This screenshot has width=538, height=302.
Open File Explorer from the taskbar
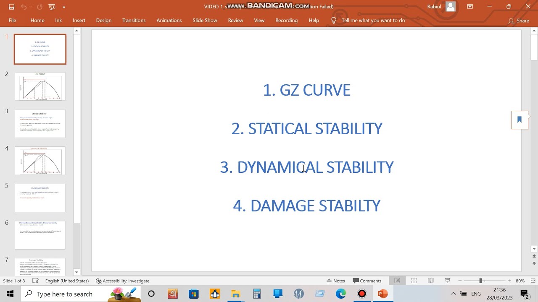pos(236,294)
